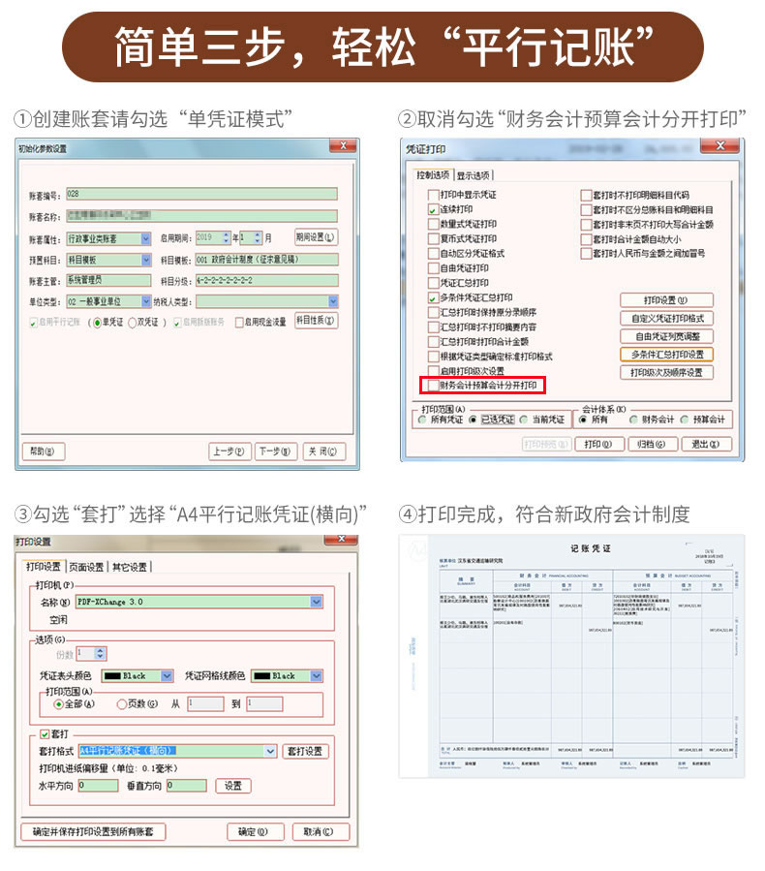765x871 pixels.
Task: Toggle the 套打 checkbox in 打印设置
Action: 45,734
